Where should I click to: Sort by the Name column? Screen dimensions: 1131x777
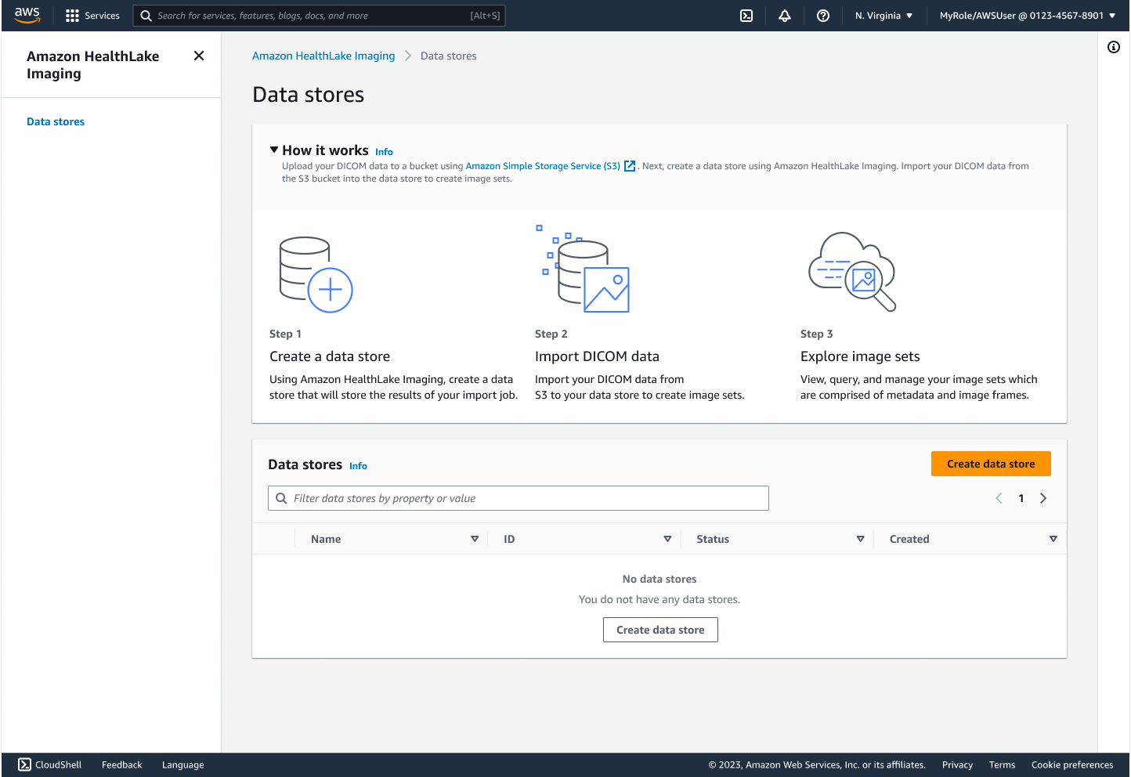pos(475,539)
